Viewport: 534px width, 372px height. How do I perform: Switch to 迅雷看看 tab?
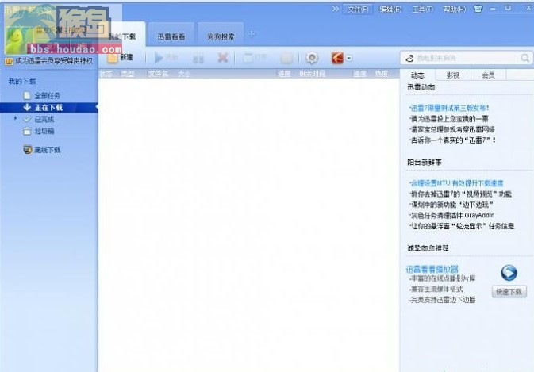[171, 35]
